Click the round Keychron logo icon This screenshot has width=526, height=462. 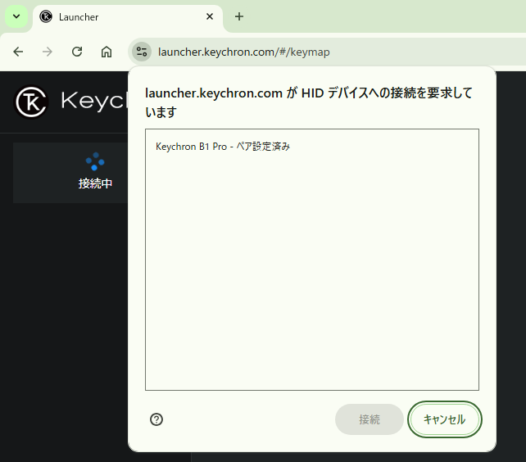(32, 102)
